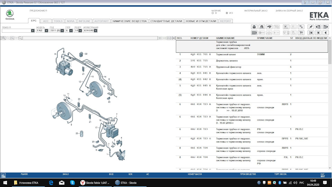The height and width of the screenshot is (187, 332).
Task: Click the arrow splitter icon
Action: 173,38
